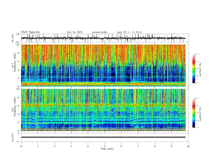Click the ch.3 flat black trace
The width and height of the screenshot is (212, 164).
click(x=103, y=137)
